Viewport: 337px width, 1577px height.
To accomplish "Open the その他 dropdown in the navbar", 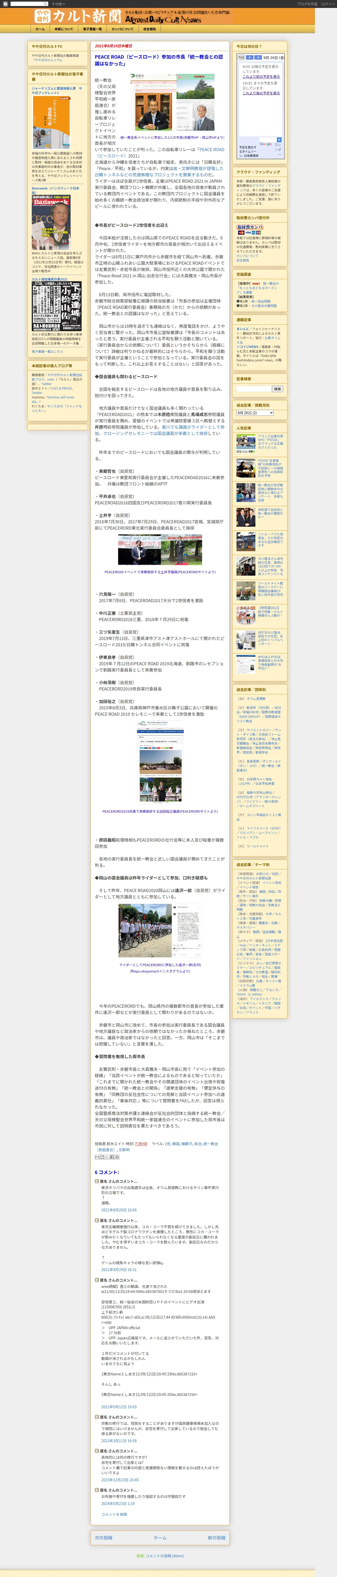I will click(x=58, y=4).
